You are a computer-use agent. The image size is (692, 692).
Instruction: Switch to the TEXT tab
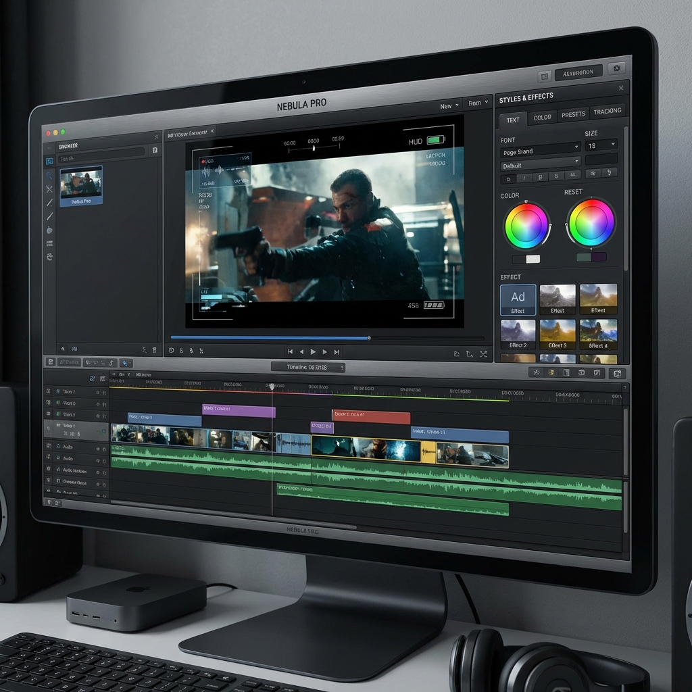[513, 120]
